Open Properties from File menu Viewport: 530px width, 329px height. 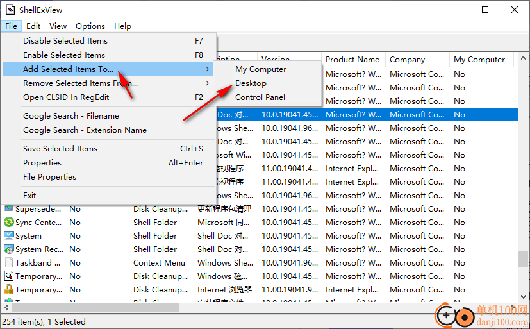109,163
